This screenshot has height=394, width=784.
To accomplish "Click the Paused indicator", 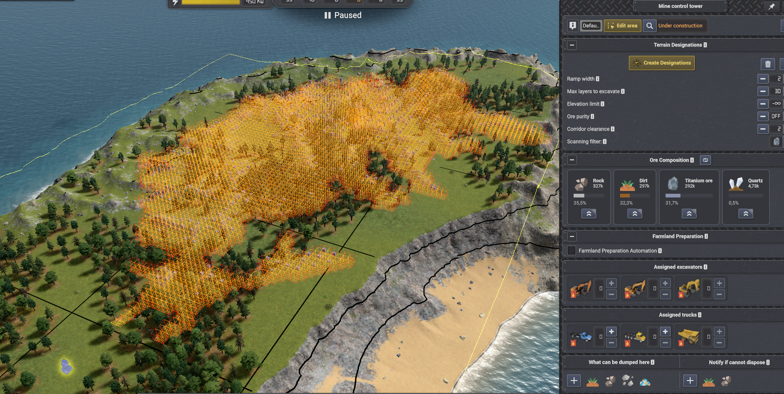I will tap(343, 15).
